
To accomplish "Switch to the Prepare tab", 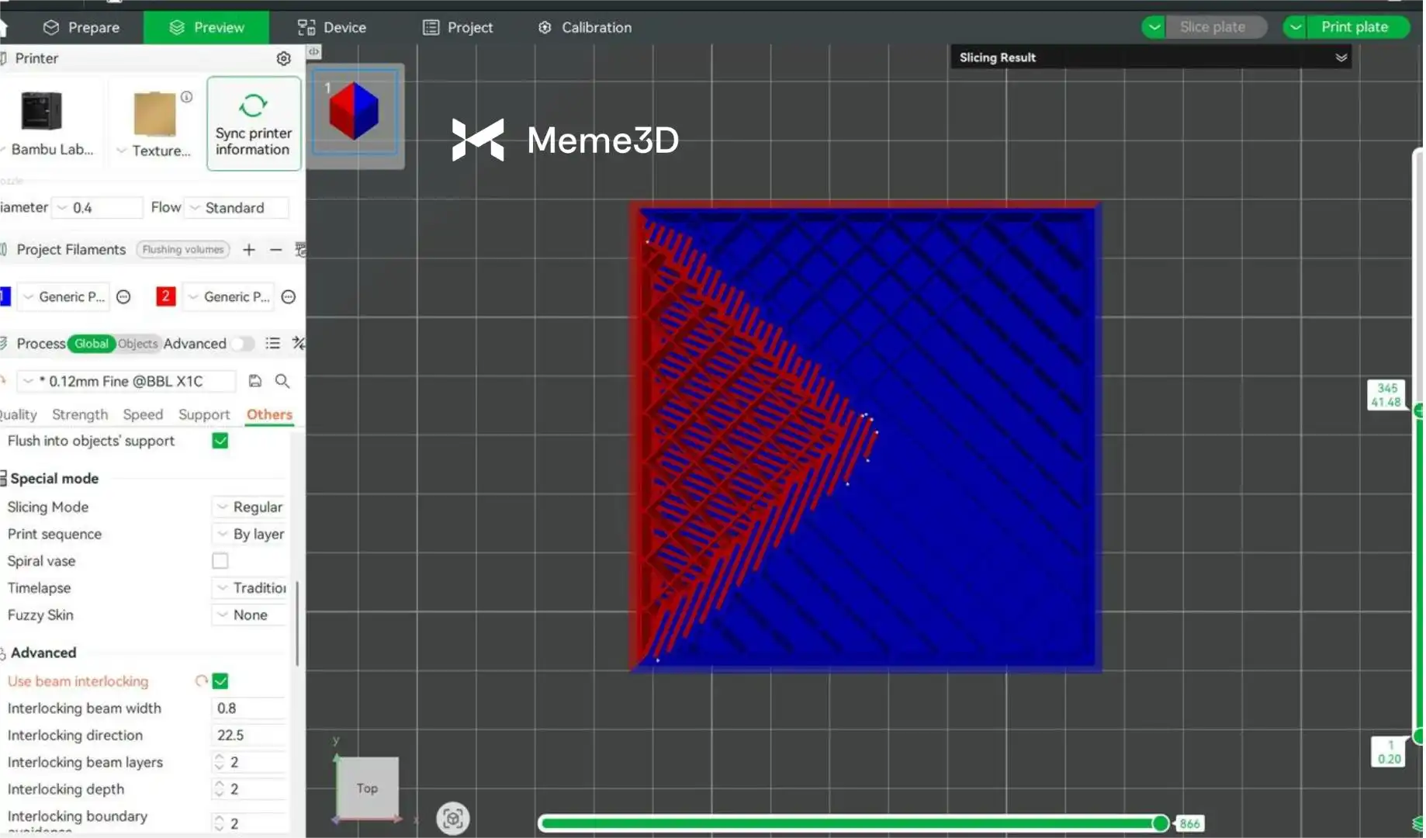I will click(81, 27).
